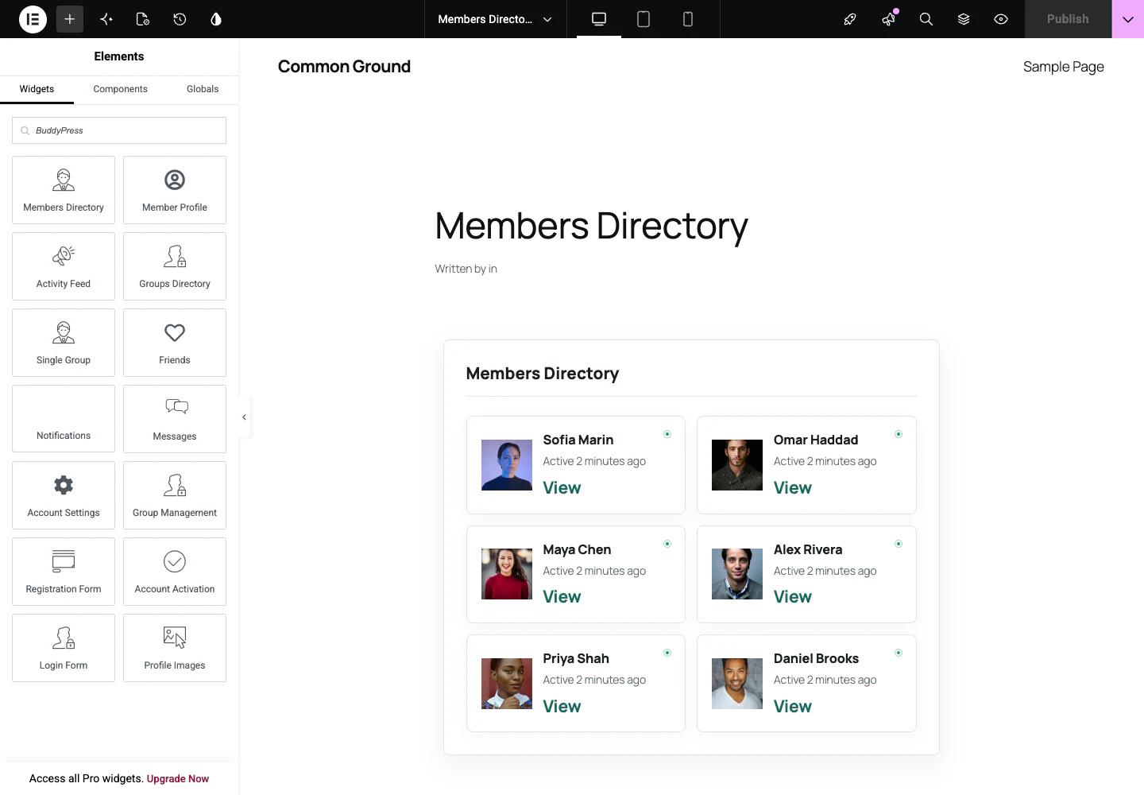This screenshot has height=795, width=1144.
Task: Select the Login Form widget
Action: 64,648
